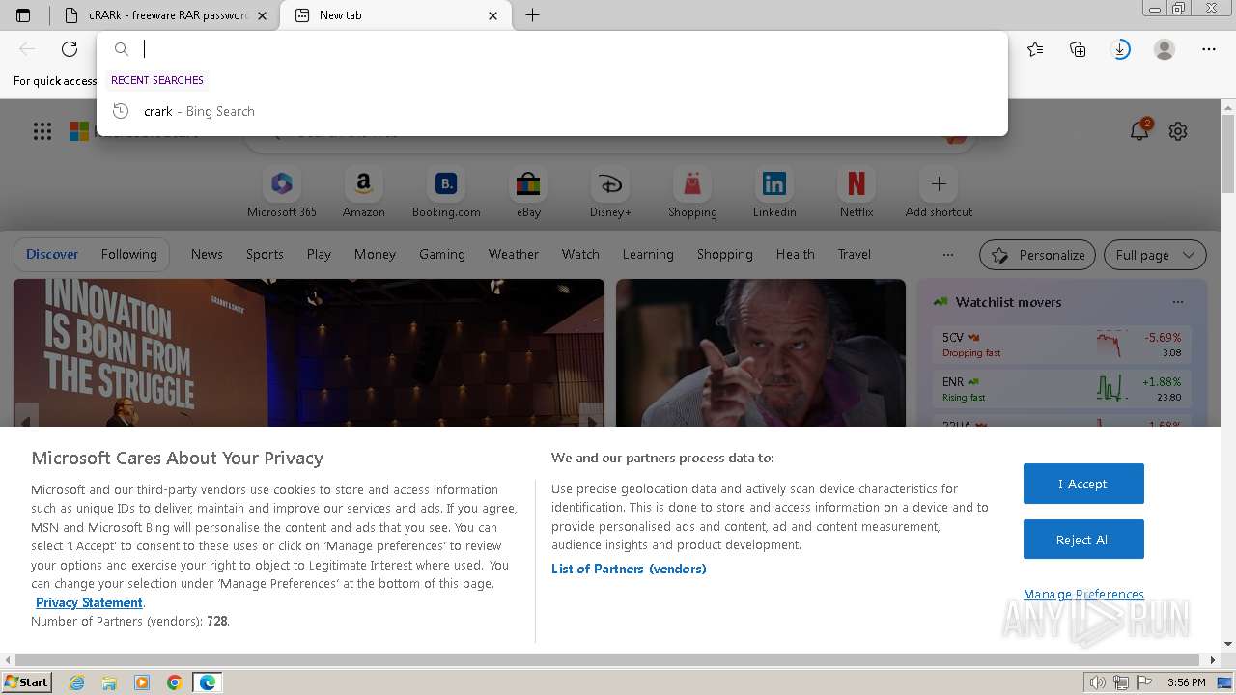Open Watchlist movers options ellipsis
Viewport: 1236px width, 695px height.
coord(1177,302)
